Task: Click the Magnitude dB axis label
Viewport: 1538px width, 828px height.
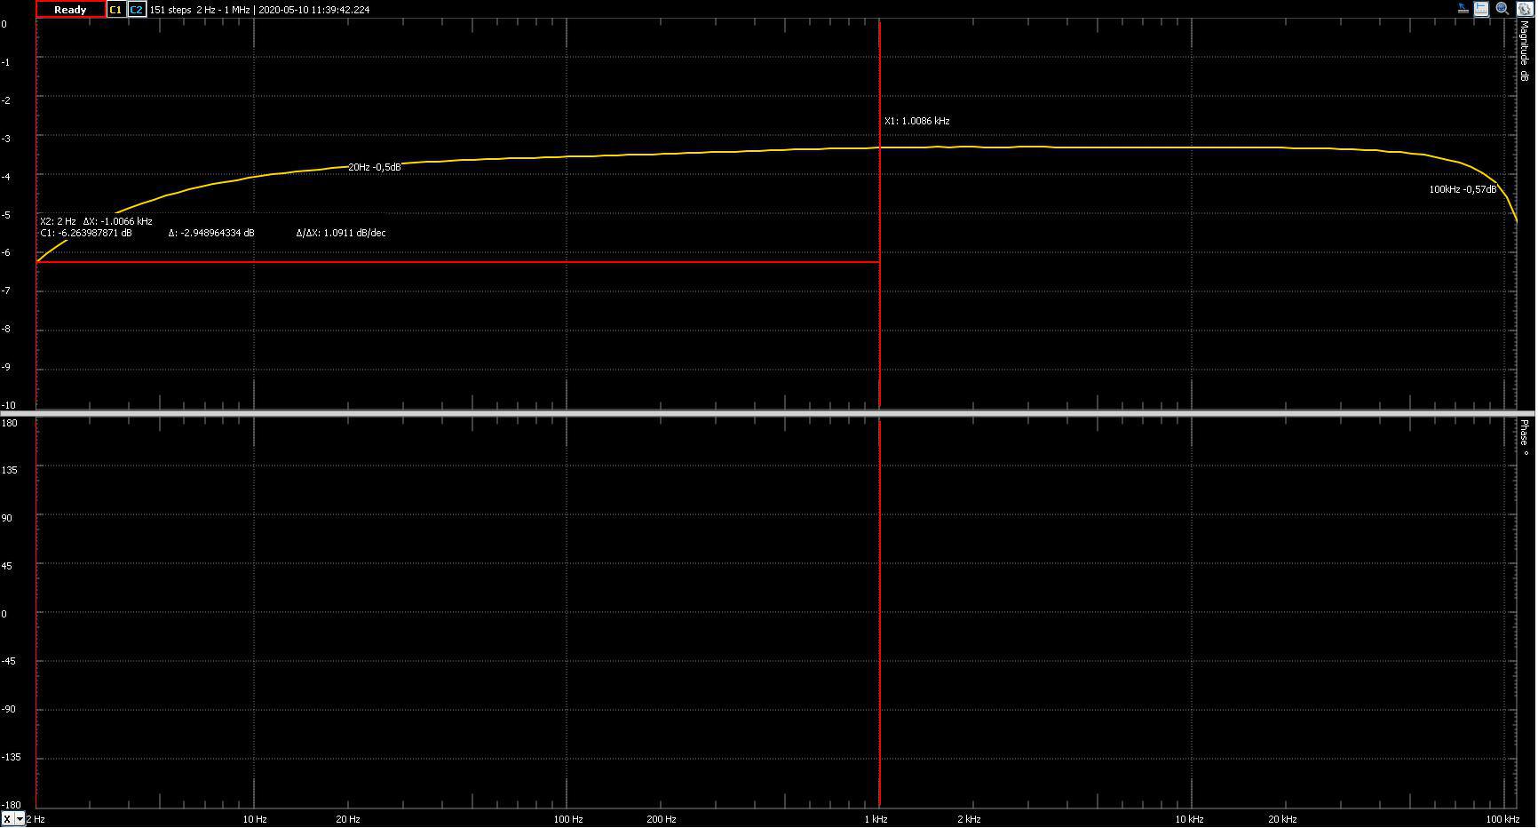Action: (x=1525, y=51)
